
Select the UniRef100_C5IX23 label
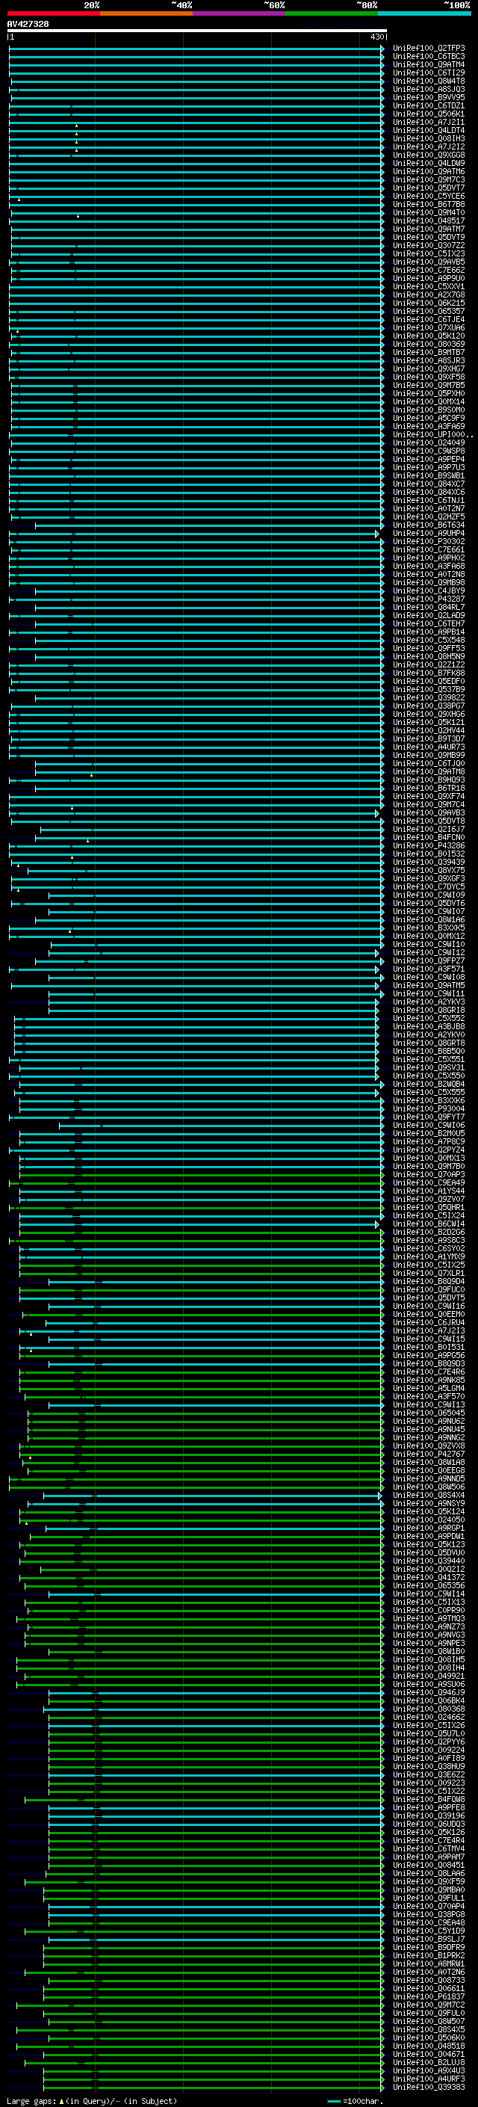(x=429, y=253)
